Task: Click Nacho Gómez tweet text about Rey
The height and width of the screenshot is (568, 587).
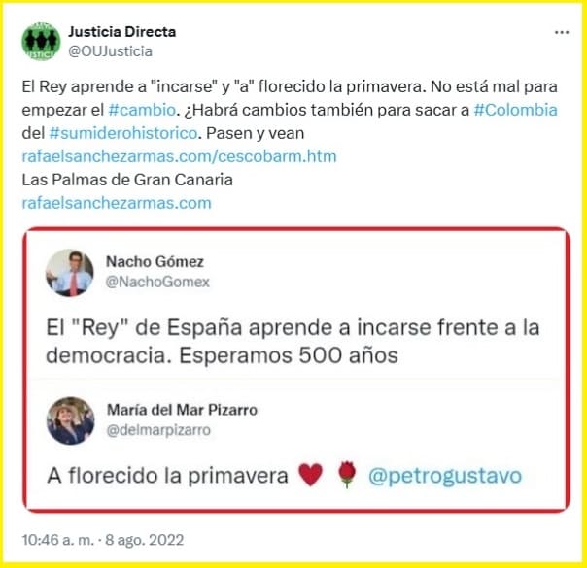Action: click(293, 341)
